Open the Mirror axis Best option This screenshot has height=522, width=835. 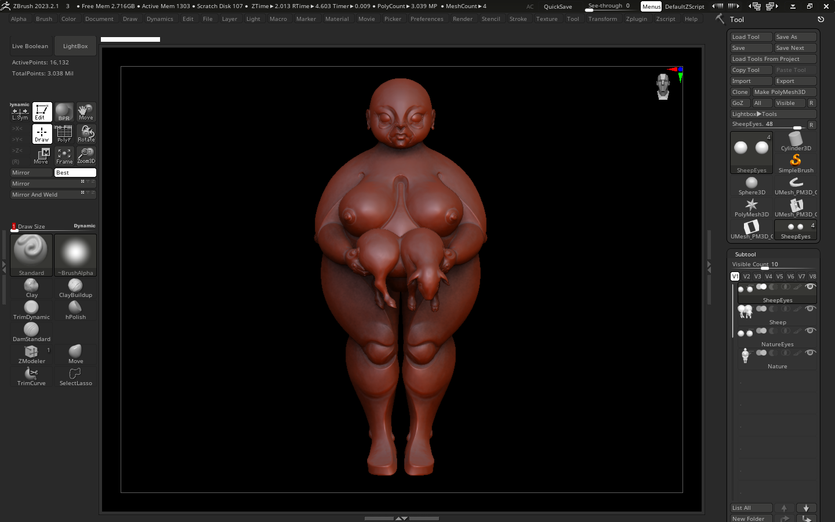[75, 173]
